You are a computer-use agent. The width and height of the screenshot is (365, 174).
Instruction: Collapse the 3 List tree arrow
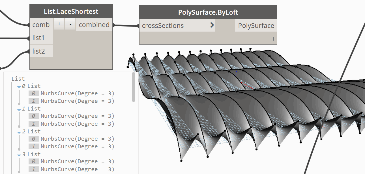[19, 155]
